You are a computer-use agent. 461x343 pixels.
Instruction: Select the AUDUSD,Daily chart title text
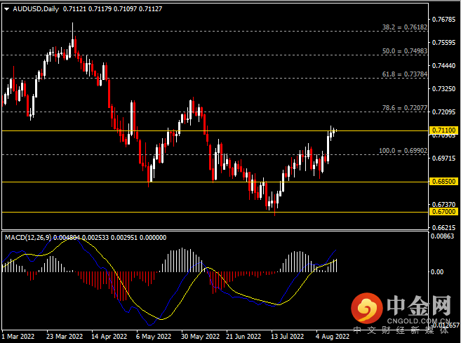coord(36,9)
